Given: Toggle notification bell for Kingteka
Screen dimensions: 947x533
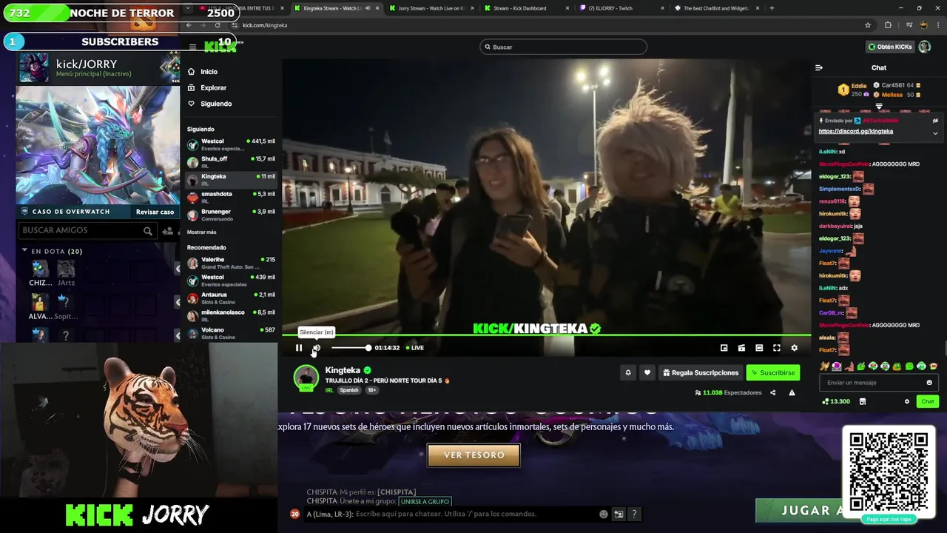Looking at the screenshot, I should (x=628, y=372).
